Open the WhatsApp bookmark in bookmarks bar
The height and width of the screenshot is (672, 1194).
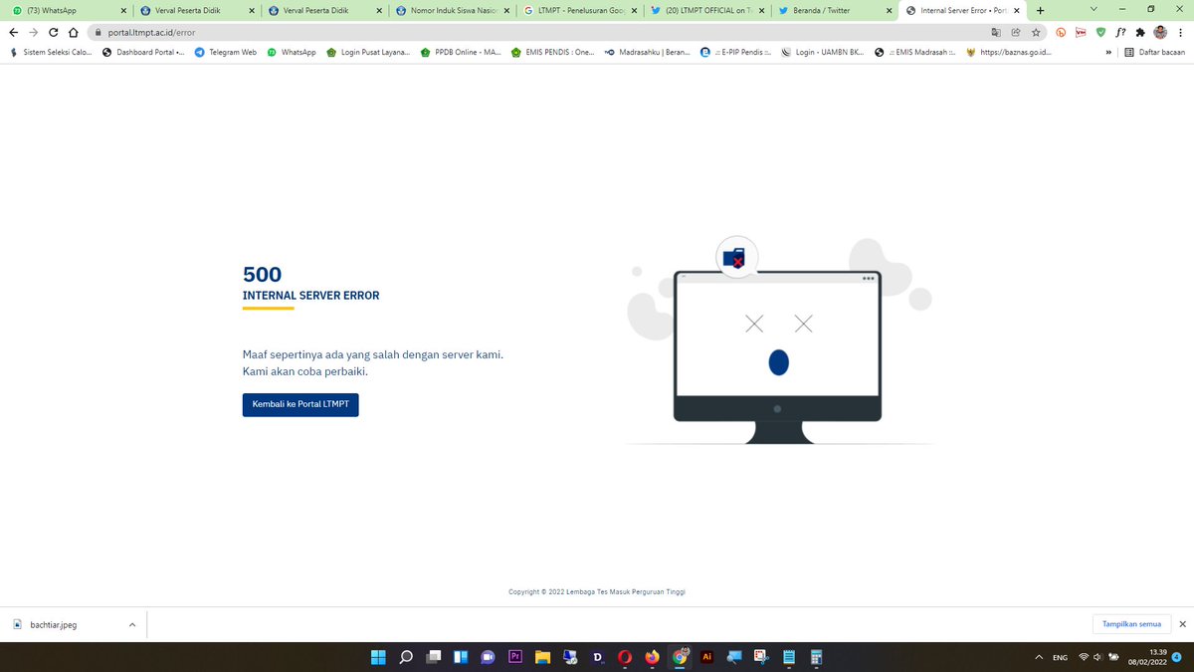click(x=292, y=52)
